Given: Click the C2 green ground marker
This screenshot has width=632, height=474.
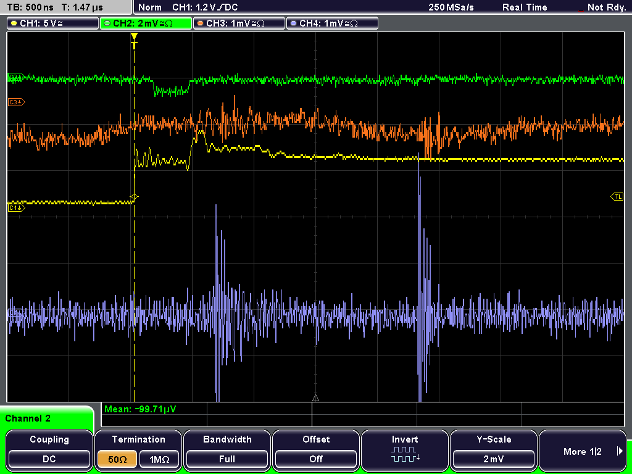Looking at the screenshot, I should click(16, 77).
